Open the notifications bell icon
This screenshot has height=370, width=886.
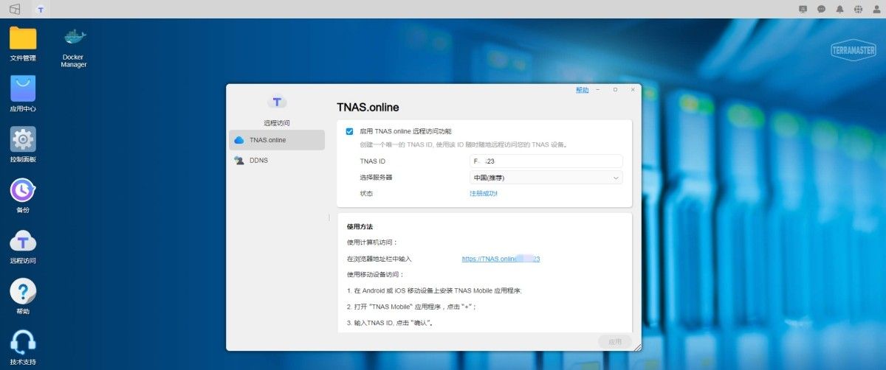coord(839,10)
